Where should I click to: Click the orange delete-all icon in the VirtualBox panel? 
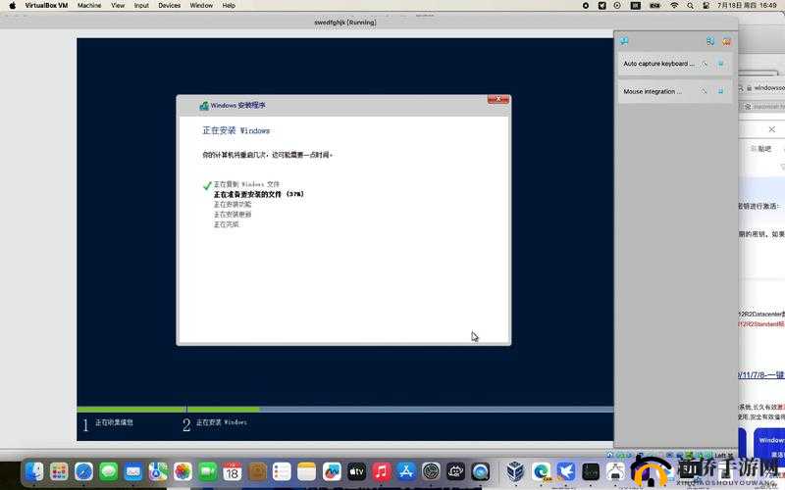pos(726,41)
